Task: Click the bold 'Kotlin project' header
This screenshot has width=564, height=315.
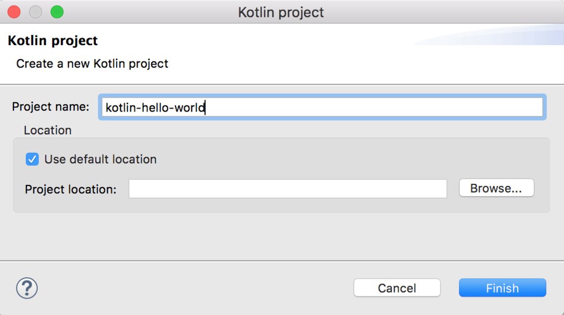Action: (52, 41)
